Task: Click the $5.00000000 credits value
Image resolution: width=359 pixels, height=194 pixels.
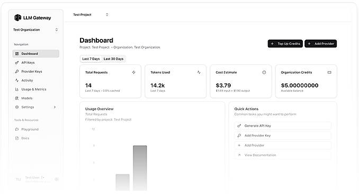Action: (x=300, y=85)
